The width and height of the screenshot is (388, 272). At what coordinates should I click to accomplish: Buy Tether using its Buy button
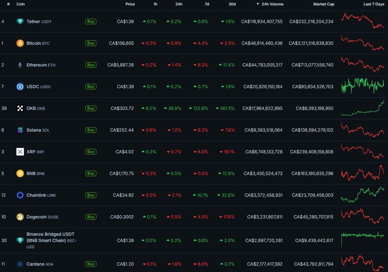[x=91, y=22]
